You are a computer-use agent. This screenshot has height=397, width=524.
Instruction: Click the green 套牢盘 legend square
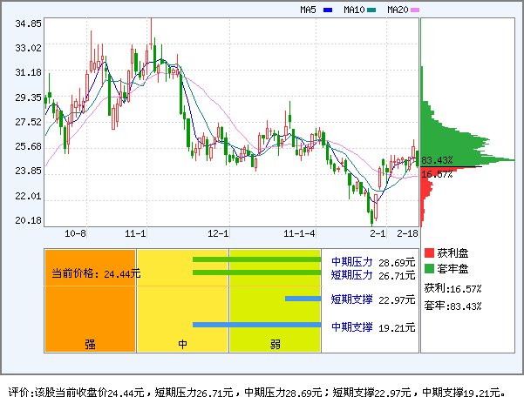(429, 268)
